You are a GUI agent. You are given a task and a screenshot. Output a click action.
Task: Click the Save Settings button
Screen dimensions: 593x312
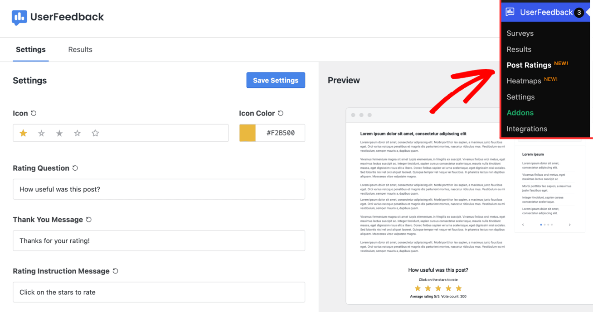point(276,80)
